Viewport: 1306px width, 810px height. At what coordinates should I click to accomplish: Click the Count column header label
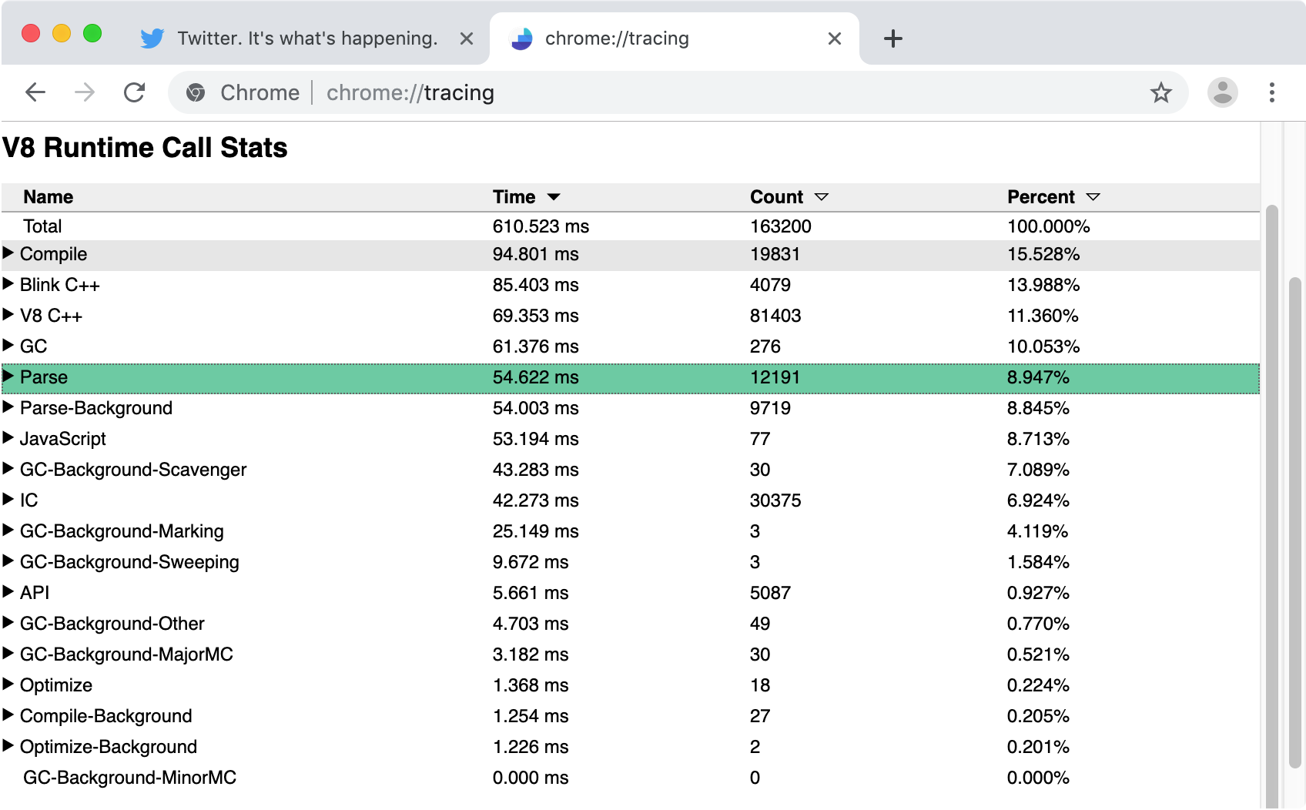click(x=776, y=197)
